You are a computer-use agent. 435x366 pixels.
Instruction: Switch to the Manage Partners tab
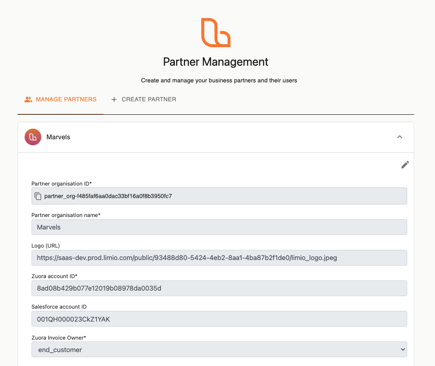point(60,99)
